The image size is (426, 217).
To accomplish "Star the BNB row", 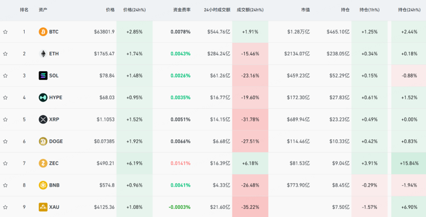I will click(x=5, y=185).
